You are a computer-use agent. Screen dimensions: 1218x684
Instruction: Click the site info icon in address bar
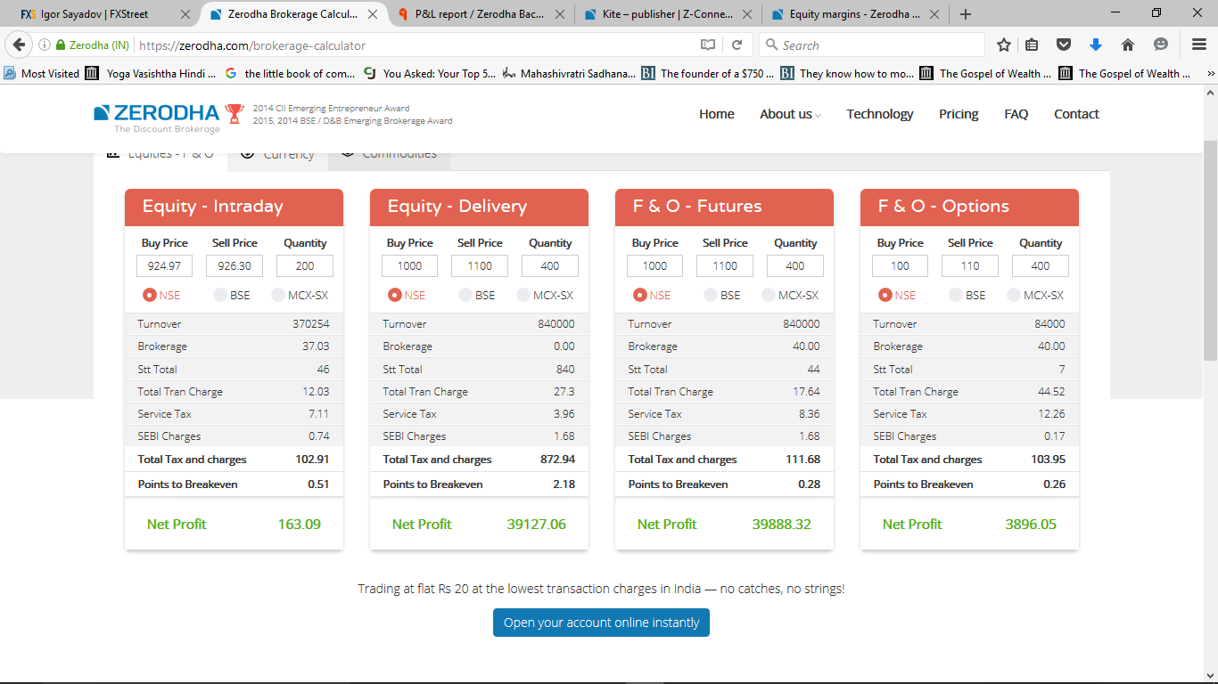pyautogui.click(x=45, y=45)
